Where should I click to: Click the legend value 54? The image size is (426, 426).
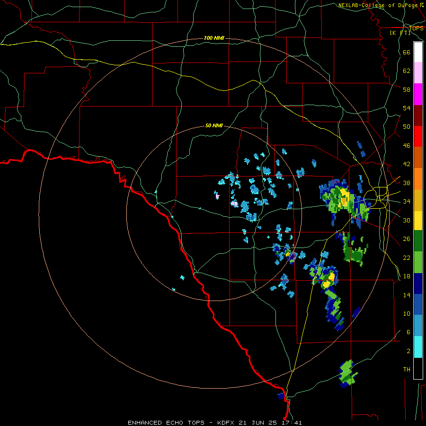tap(407, 108)
